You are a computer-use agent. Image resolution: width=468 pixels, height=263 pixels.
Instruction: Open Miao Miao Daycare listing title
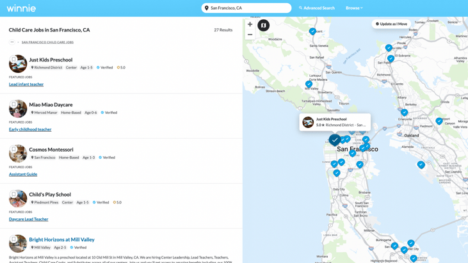pyautogui.click(x=51, y=105)
